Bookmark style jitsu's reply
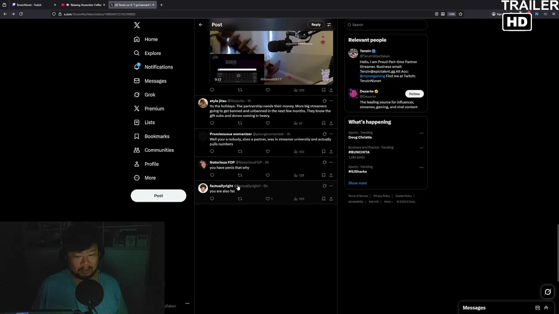This screenshot has width=559, height=314. point(324,123)
